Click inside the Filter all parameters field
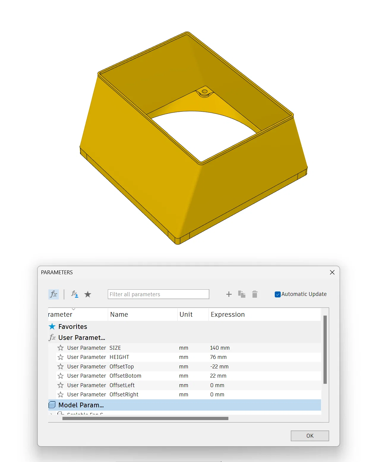The height and width of the screenshot is (462, 382). click(x=158, y=294)
